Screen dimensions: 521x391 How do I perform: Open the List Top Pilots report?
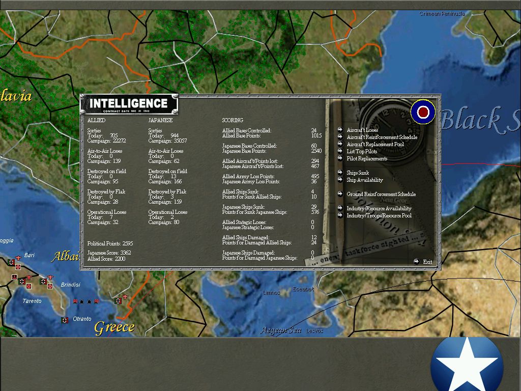tap(362, 151)
